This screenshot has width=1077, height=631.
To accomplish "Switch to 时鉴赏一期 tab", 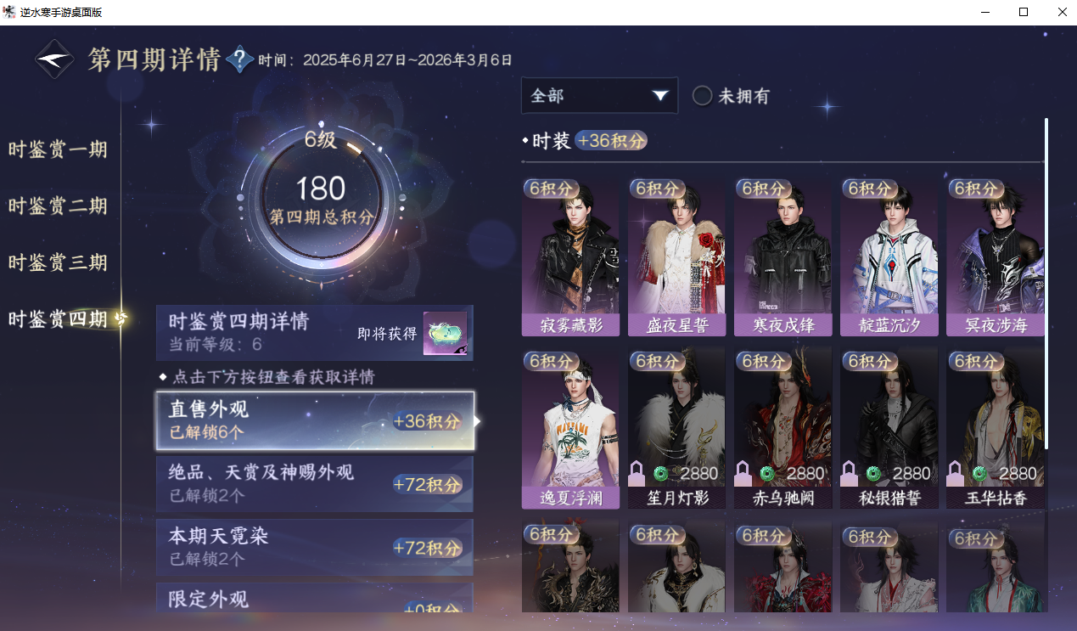I will (58, 149).
